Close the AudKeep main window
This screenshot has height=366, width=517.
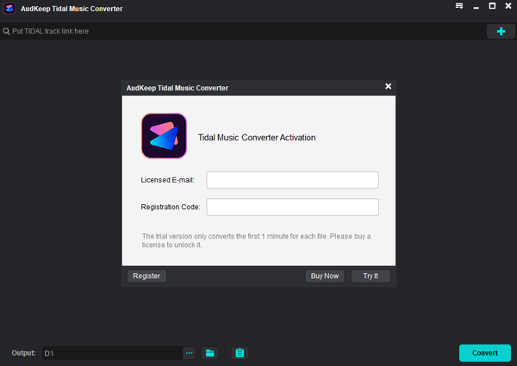coord(508,6)
